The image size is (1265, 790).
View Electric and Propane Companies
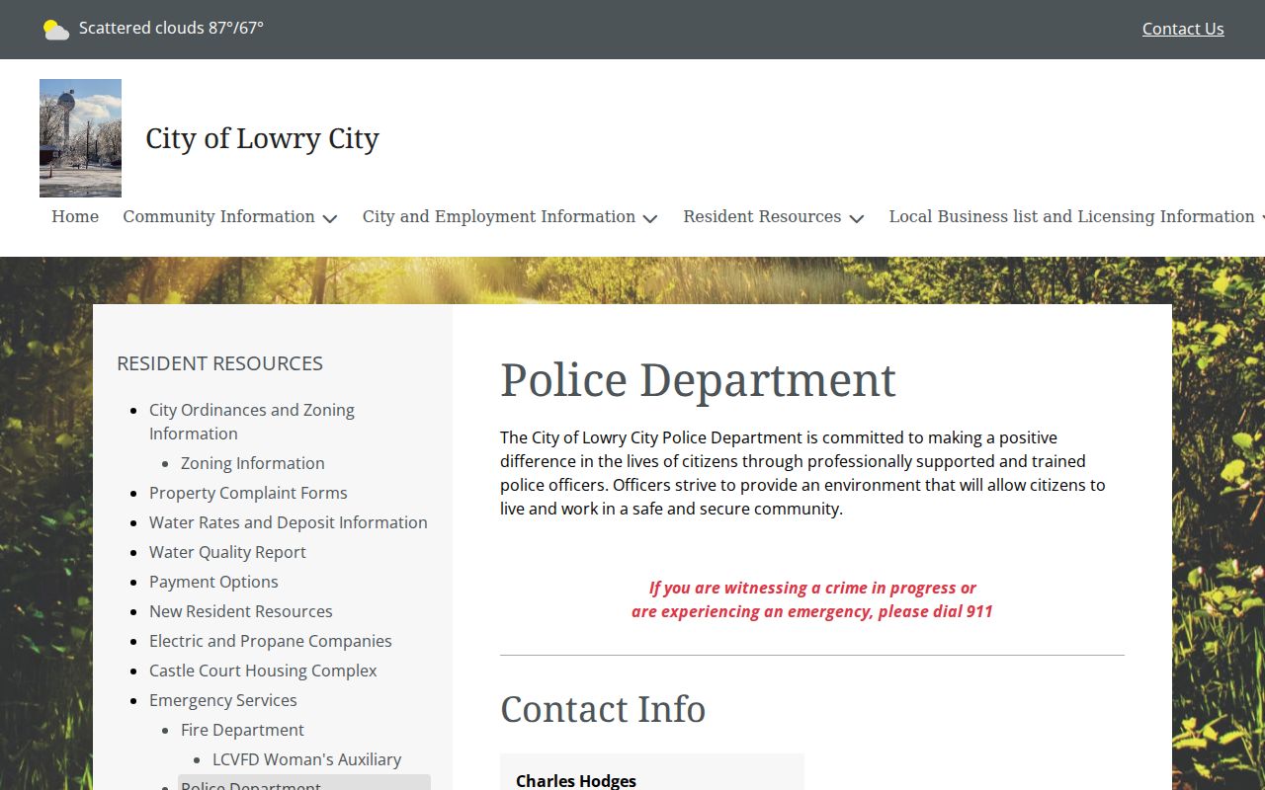tap(271, 641)
